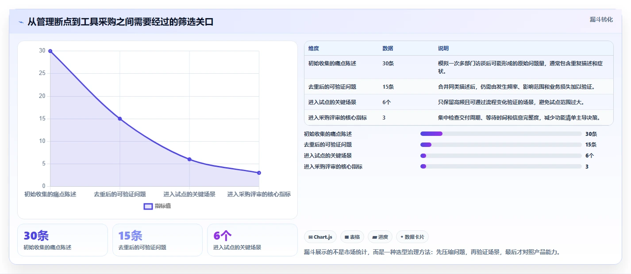Click the 30条 stat card
Viewport: 631px width, 274px height.
tap(62, 240)
